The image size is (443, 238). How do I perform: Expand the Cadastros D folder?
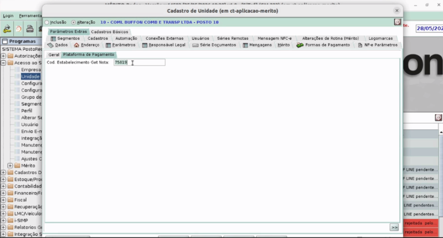[x=3, y=172]
